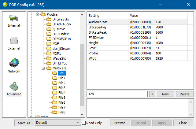Select the dtx_iStream folder icon
The width and height of the screenshot is (196, 129).
(49, 49)
